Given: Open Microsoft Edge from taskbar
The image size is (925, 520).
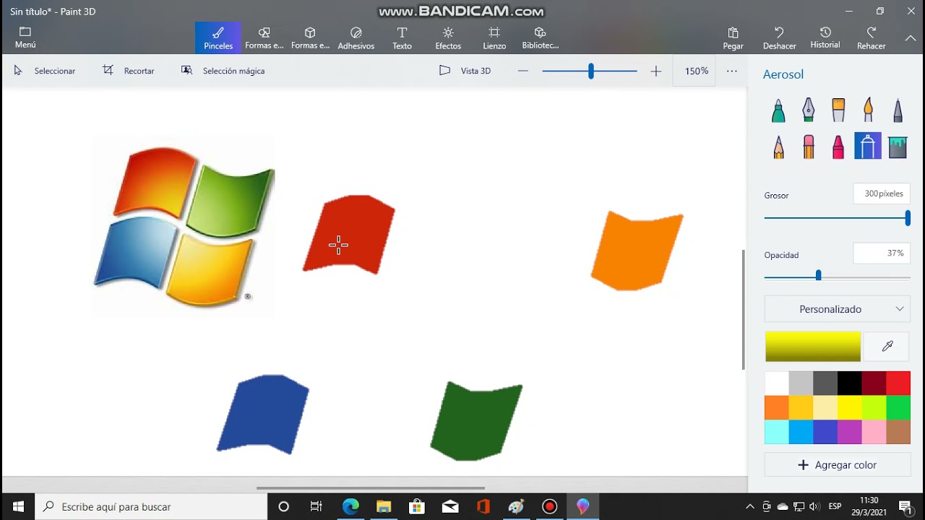Looking at the screenshot, I should 350,507.
